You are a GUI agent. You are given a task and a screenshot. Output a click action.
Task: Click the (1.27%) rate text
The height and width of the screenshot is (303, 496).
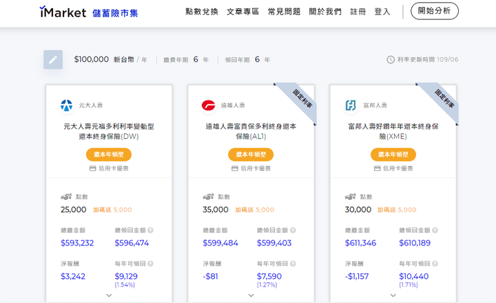(x=267, y=284)
